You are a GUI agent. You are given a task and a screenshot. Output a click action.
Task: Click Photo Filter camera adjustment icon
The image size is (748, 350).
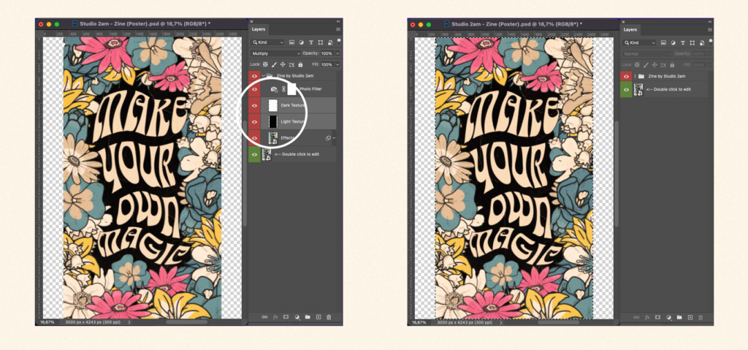point(274,89)
